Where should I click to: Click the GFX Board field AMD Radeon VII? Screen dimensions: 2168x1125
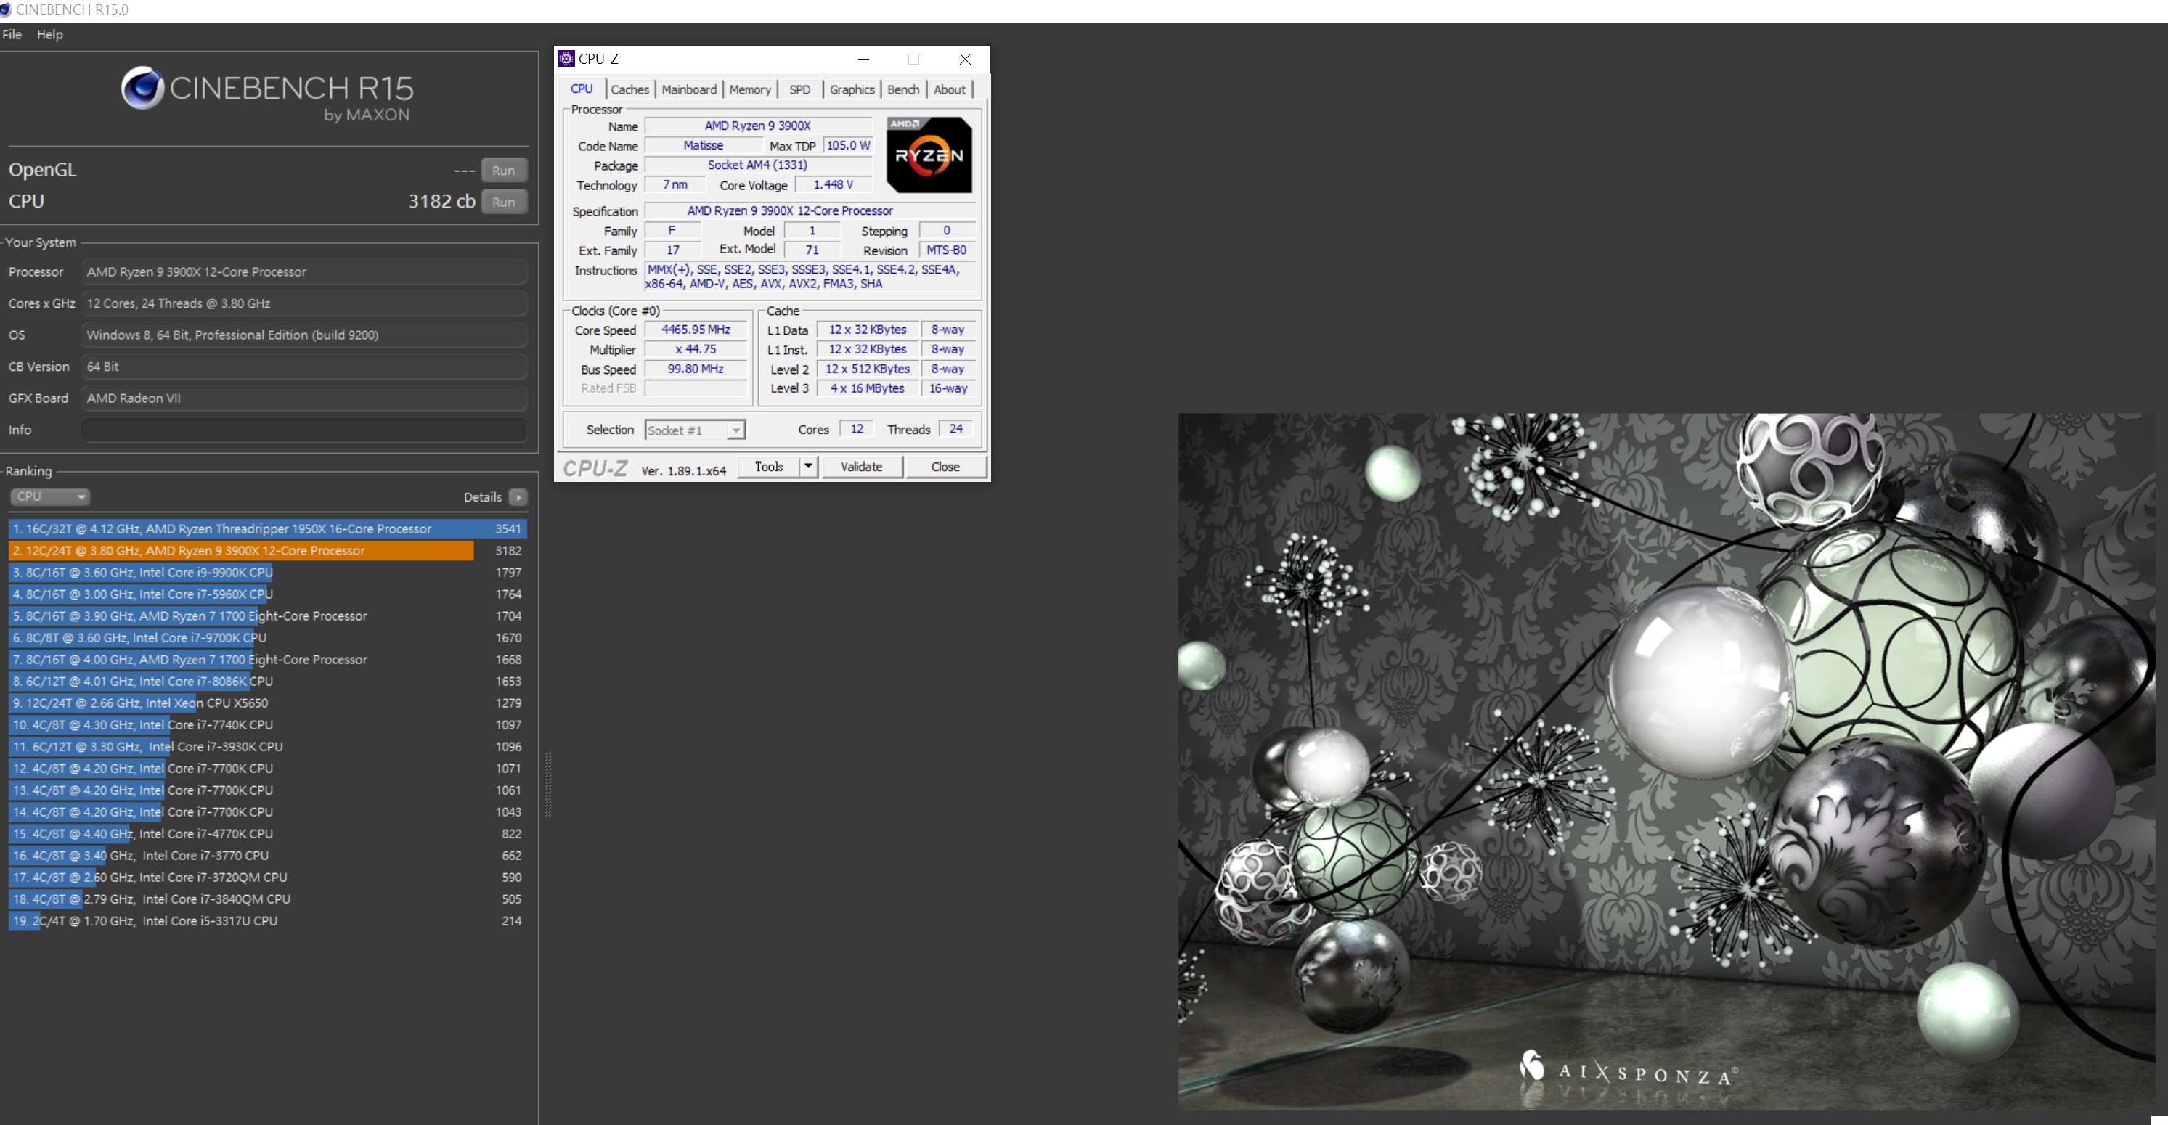point(303,398)
